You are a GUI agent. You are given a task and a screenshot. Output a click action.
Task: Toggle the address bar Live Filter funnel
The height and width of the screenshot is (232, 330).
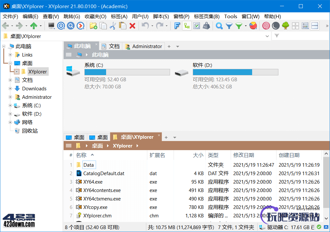click(x=277, y=36)
